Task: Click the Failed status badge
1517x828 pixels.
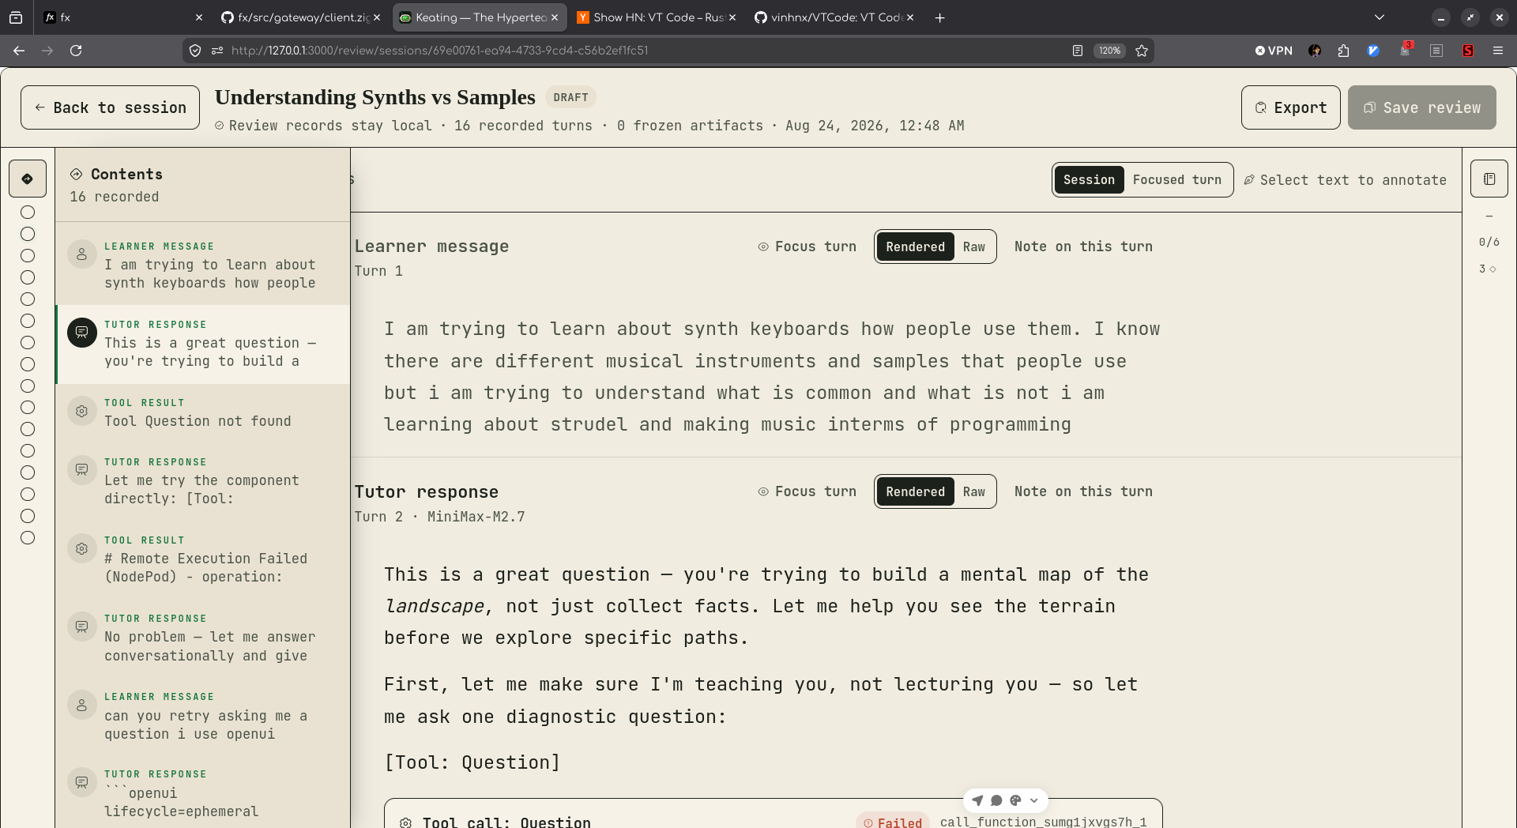Action: (893, 822)
